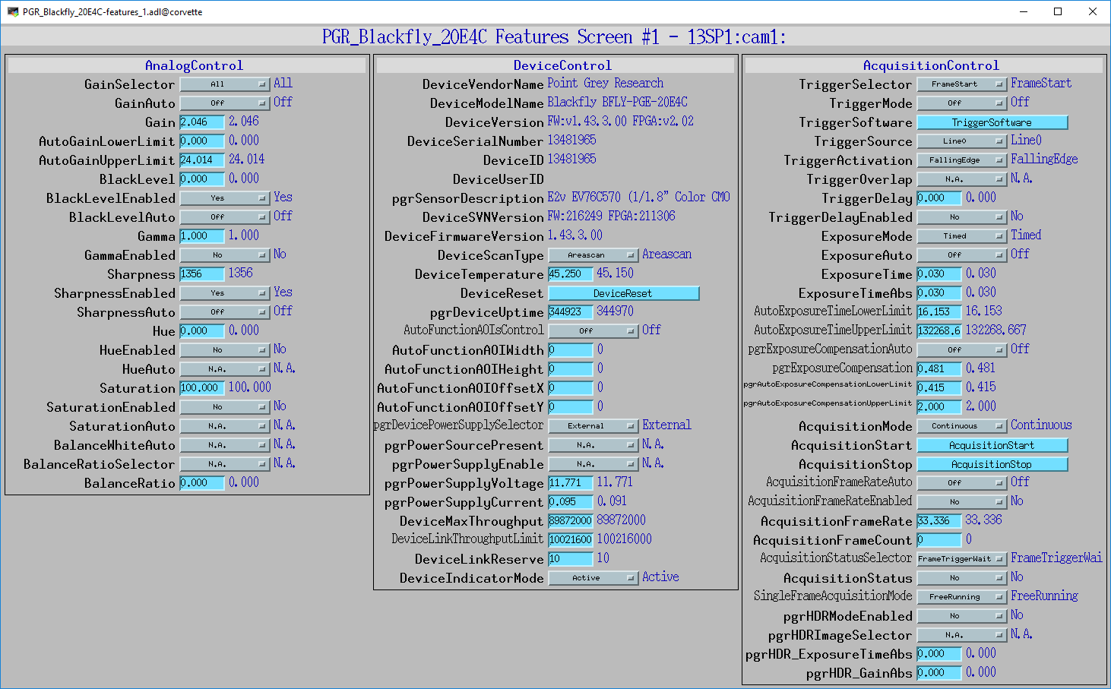
Task: Open the TriggerActivation dropdown
Action: [x=962, y=160]
